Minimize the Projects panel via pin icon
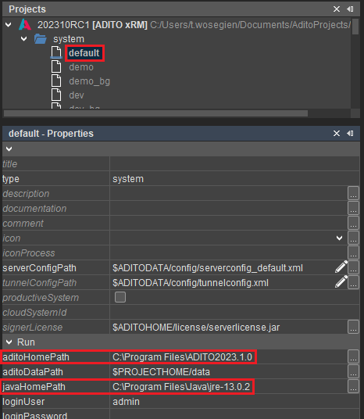This screenshot has height=419, width=364. [x=350, y=9]
